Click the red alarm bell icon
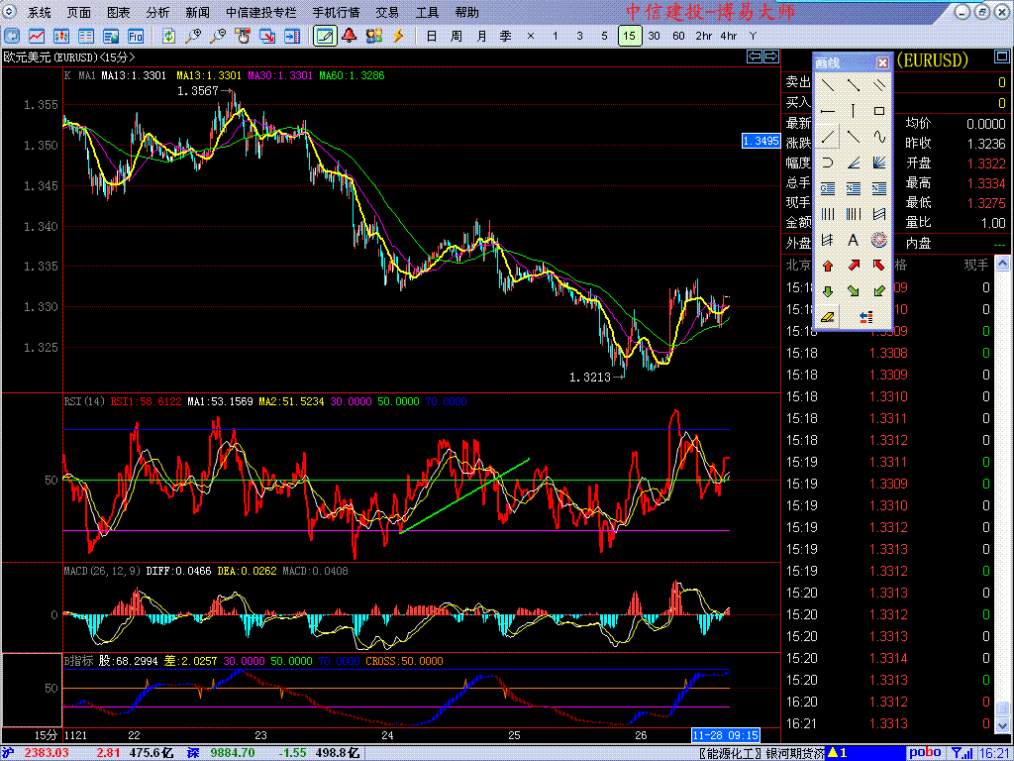 point(349,36)
